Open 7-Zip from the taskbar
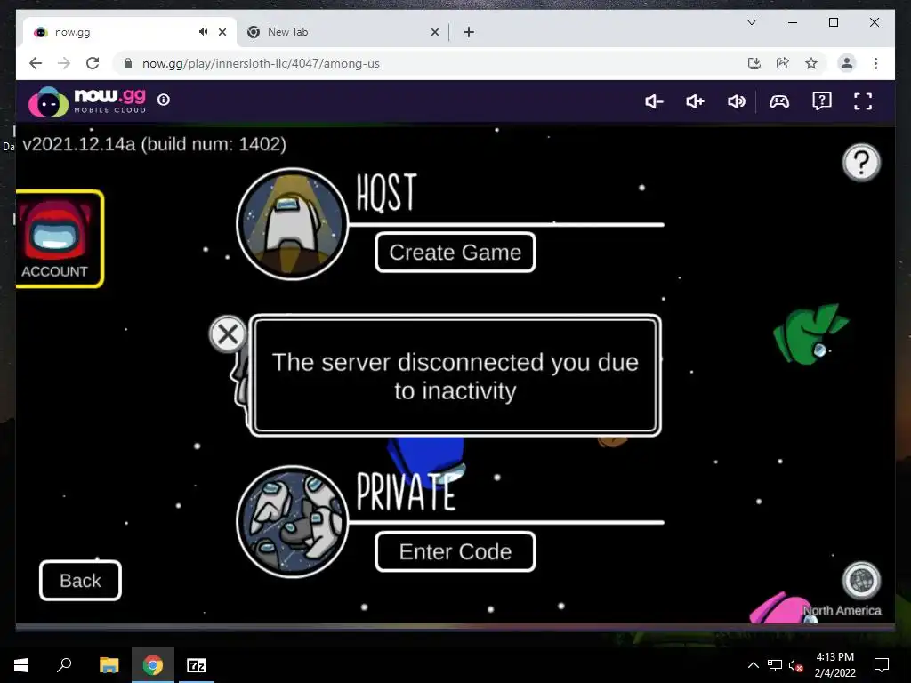The image size is (911, 683). (x=196, y=665)
